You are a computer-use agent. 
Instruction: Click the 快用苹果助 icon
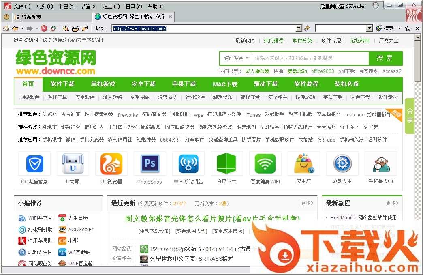tap(22, 241)
